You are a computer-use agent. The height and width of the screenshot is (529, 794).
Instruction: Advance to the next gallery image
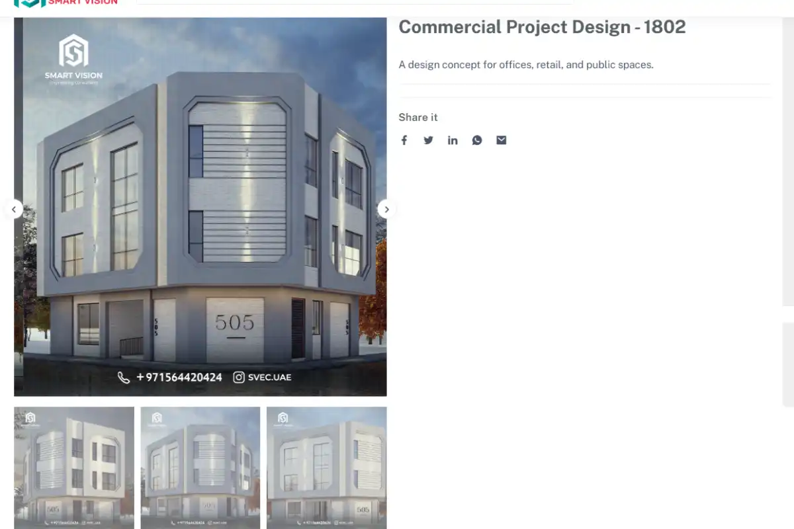387,210
